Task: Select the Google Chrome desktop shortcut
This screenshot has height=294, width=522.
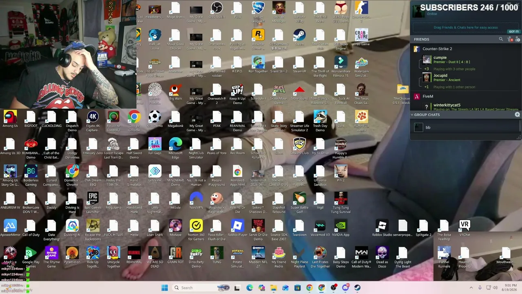Action: point(134,122)
